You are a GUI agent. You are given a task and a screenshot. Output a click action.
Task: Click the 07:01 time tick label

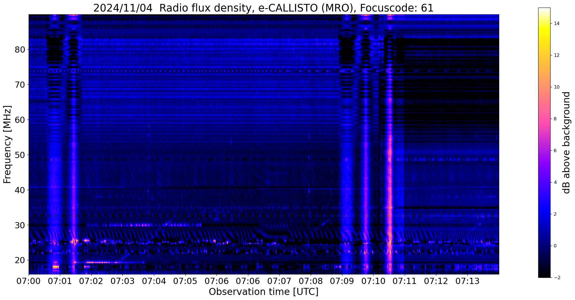[x=60, y=281]
